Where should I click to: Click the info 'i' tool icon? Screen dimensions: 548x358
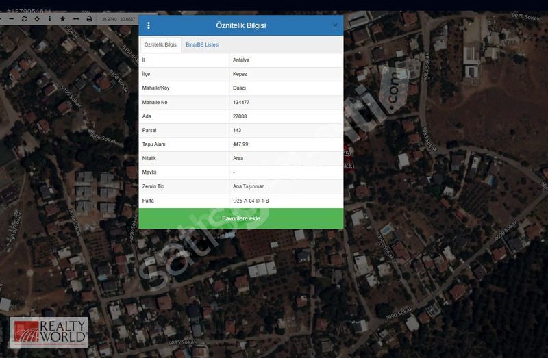[49, 19]
